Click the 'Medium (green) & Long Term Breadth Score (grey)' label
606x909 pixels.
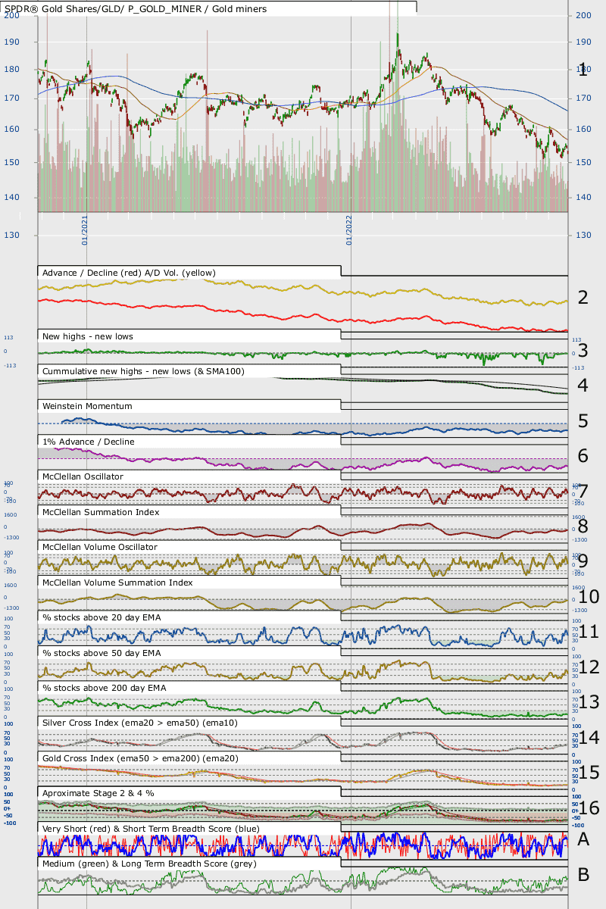149,864
